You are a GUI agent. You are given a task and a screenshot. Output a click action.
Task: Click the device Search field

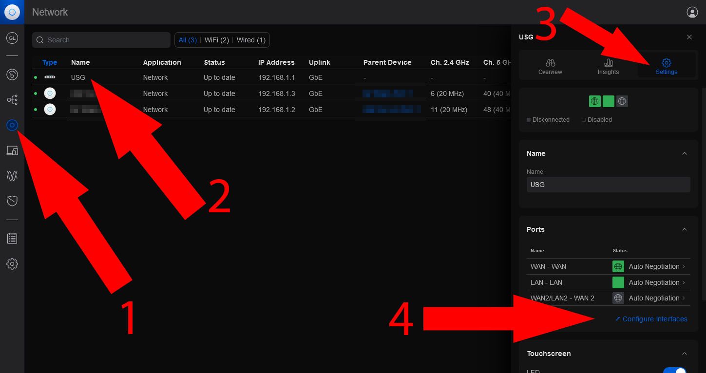[x=101, y=40]
